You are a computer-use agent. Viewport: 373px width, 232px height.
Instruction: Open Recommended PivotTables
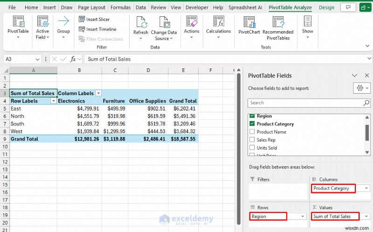click(278, 28)
